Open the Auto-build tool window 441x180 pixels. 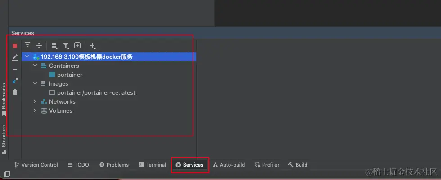tap(229, 165)
